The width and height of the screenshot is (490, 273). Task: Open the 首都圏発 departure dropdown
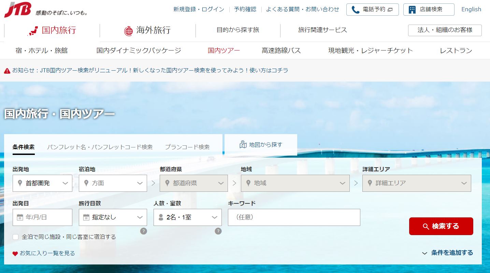42,183
